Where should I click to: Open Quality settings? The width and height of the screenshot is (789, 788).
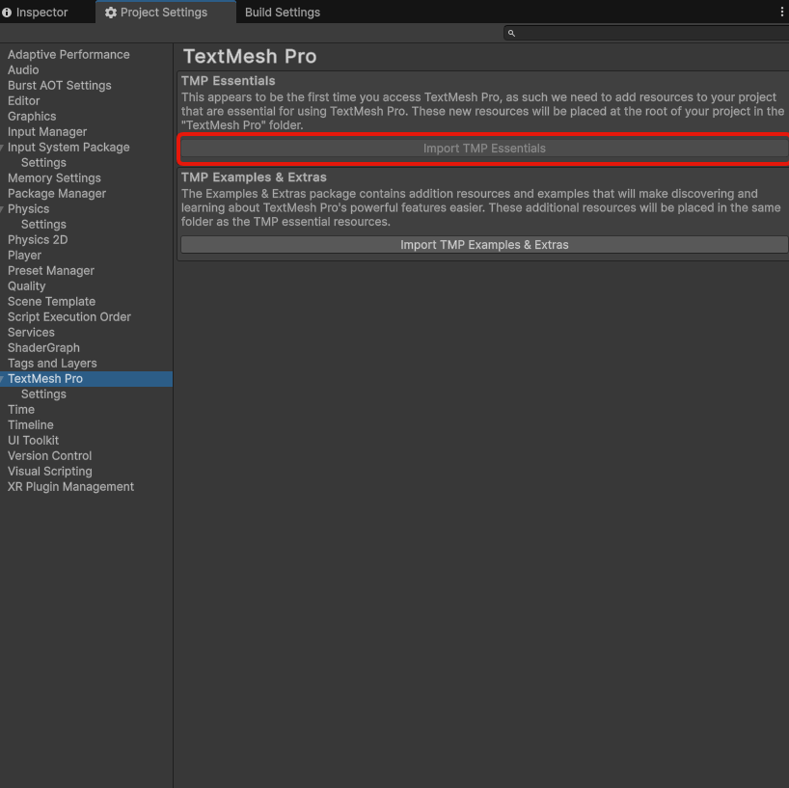(27, 286)
